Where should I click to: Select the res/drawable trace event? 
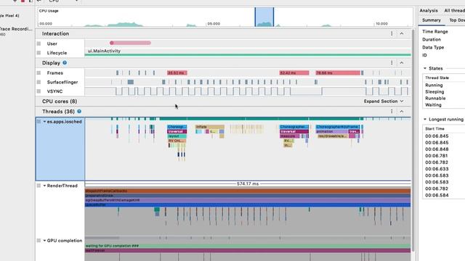point(332,136)
